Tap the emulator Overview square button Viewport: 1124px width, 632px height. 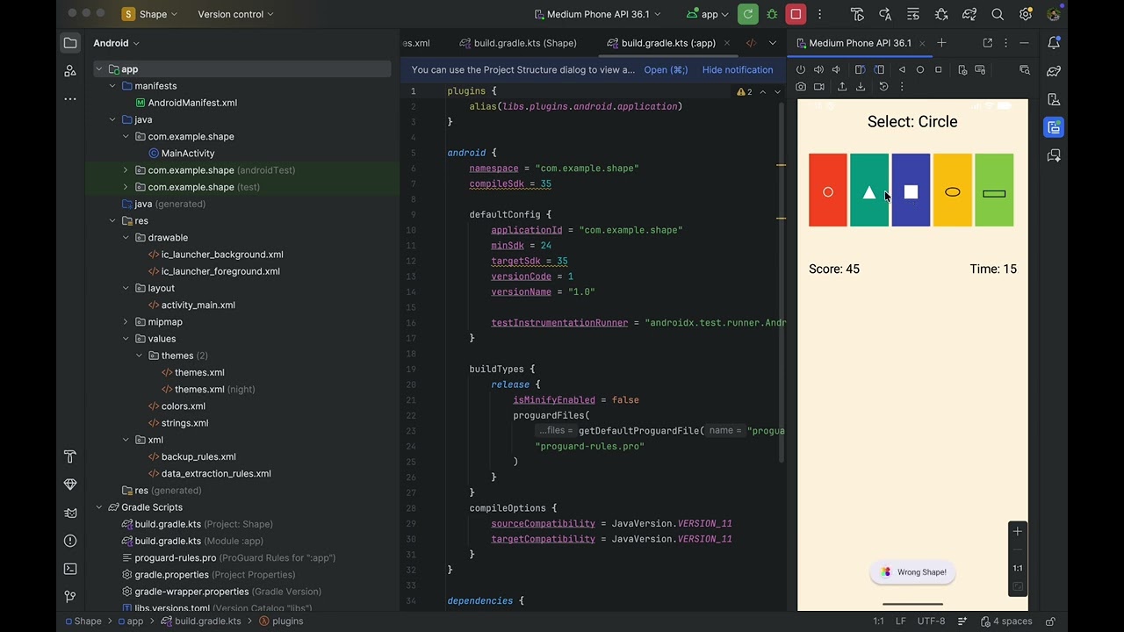tap(938, 69)
